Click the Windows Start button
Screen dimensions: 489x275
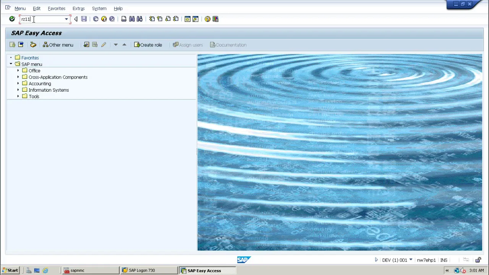click(x=10, y=270)
